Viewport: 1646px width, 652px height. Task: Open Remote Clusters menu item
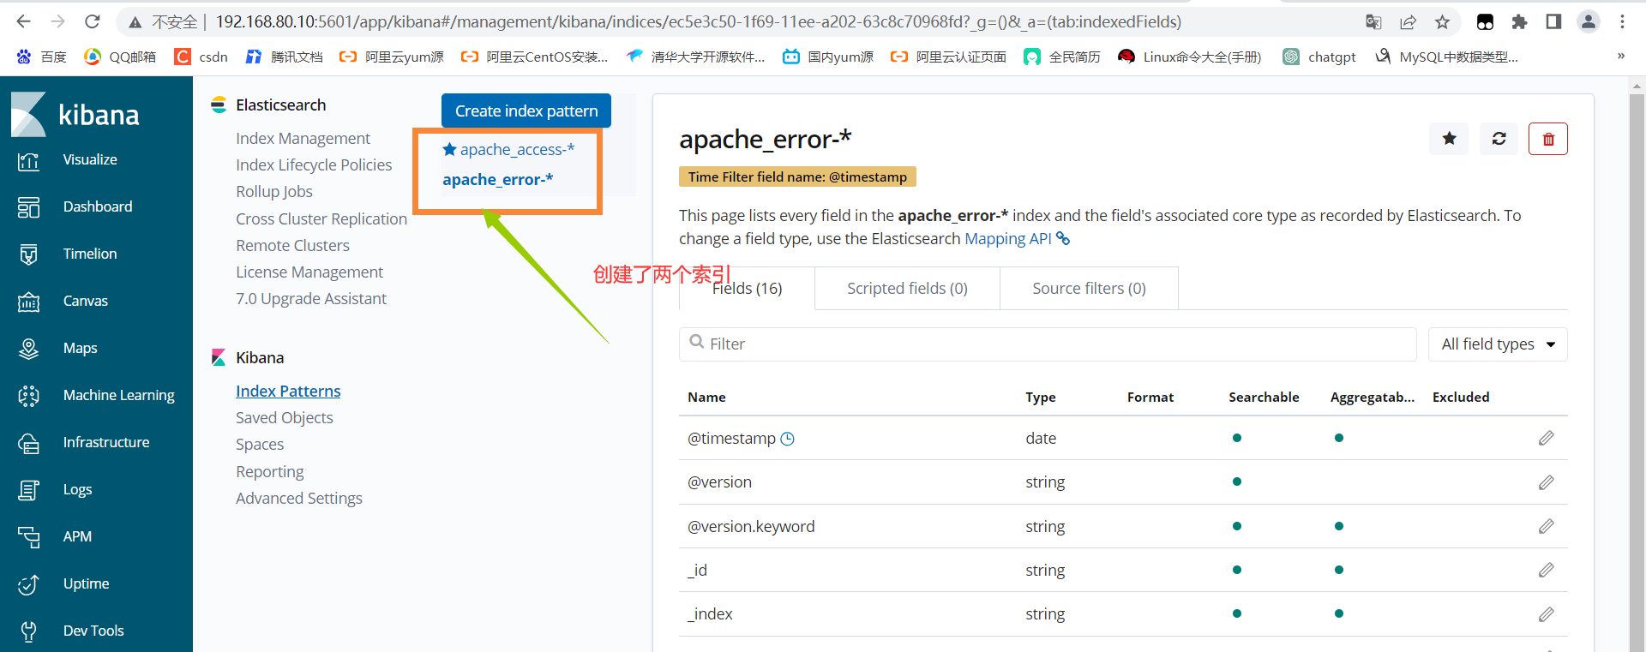292,246
